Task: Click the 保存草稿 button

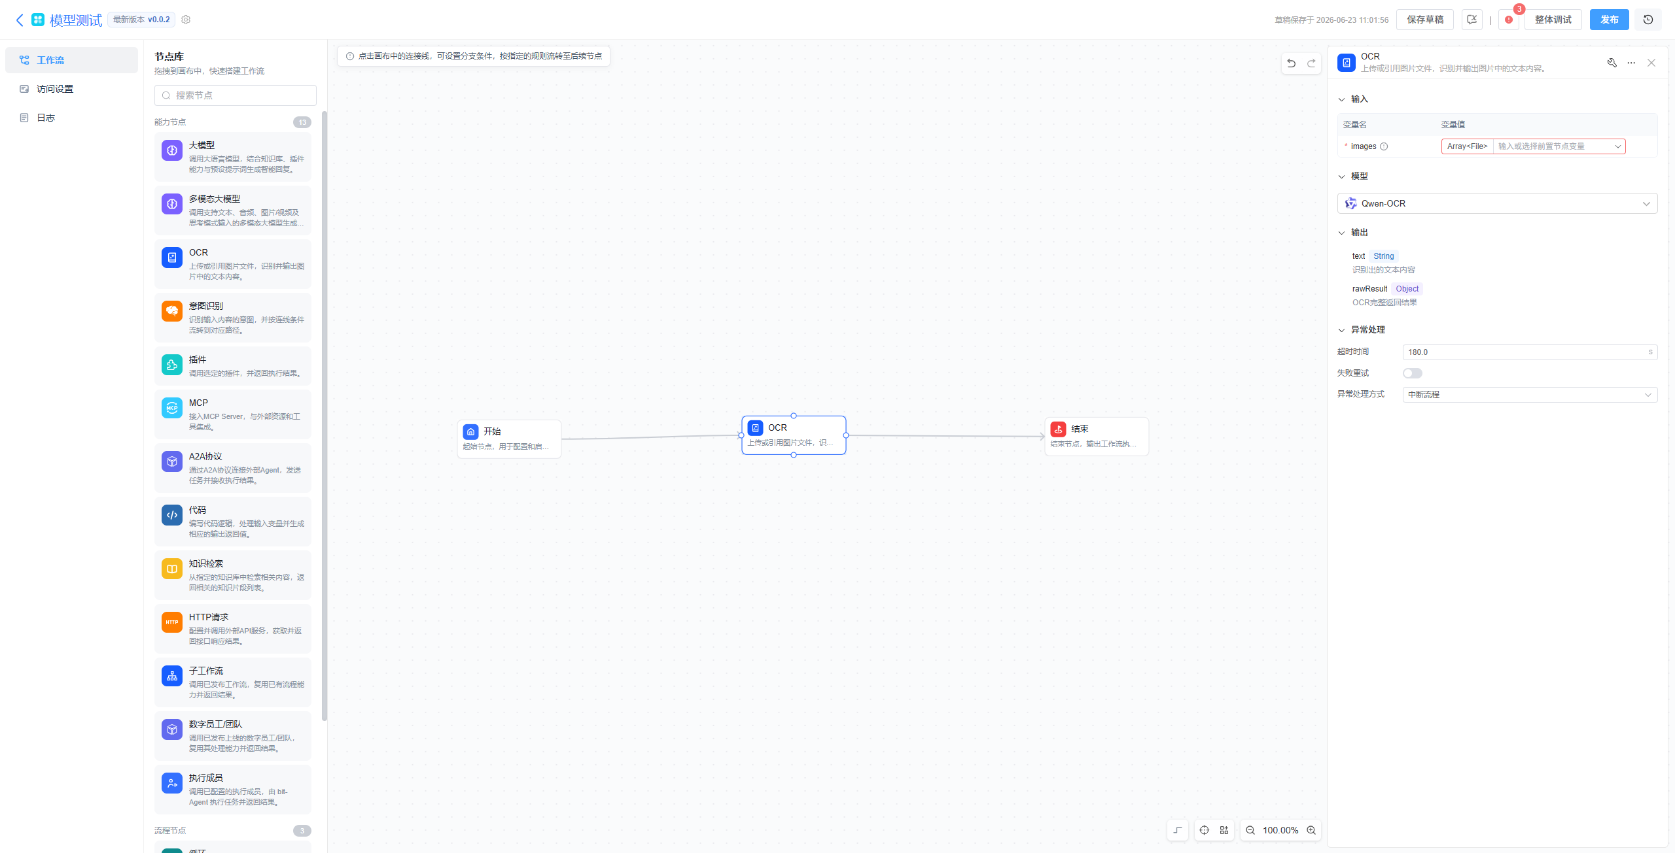Action: pos(1425,20)
